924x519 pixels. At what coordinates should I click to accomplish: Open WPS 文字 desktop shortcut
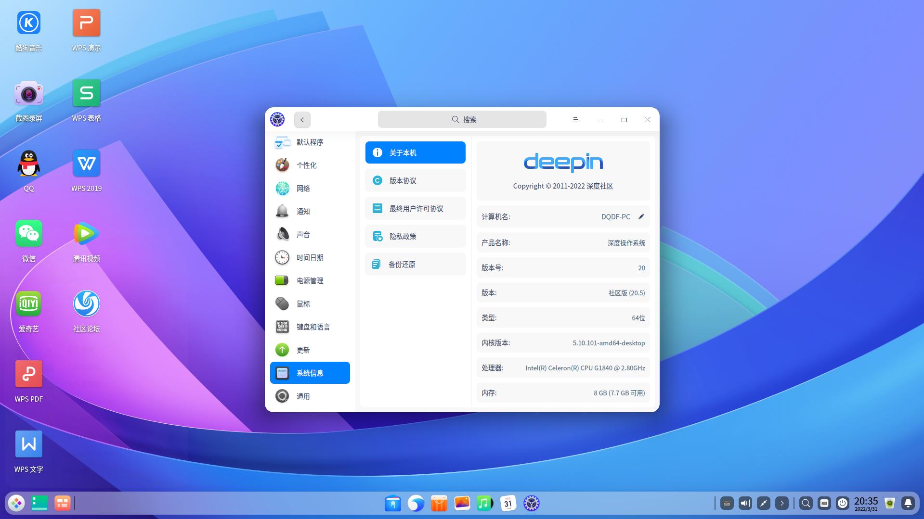click(x=29, y=452)
